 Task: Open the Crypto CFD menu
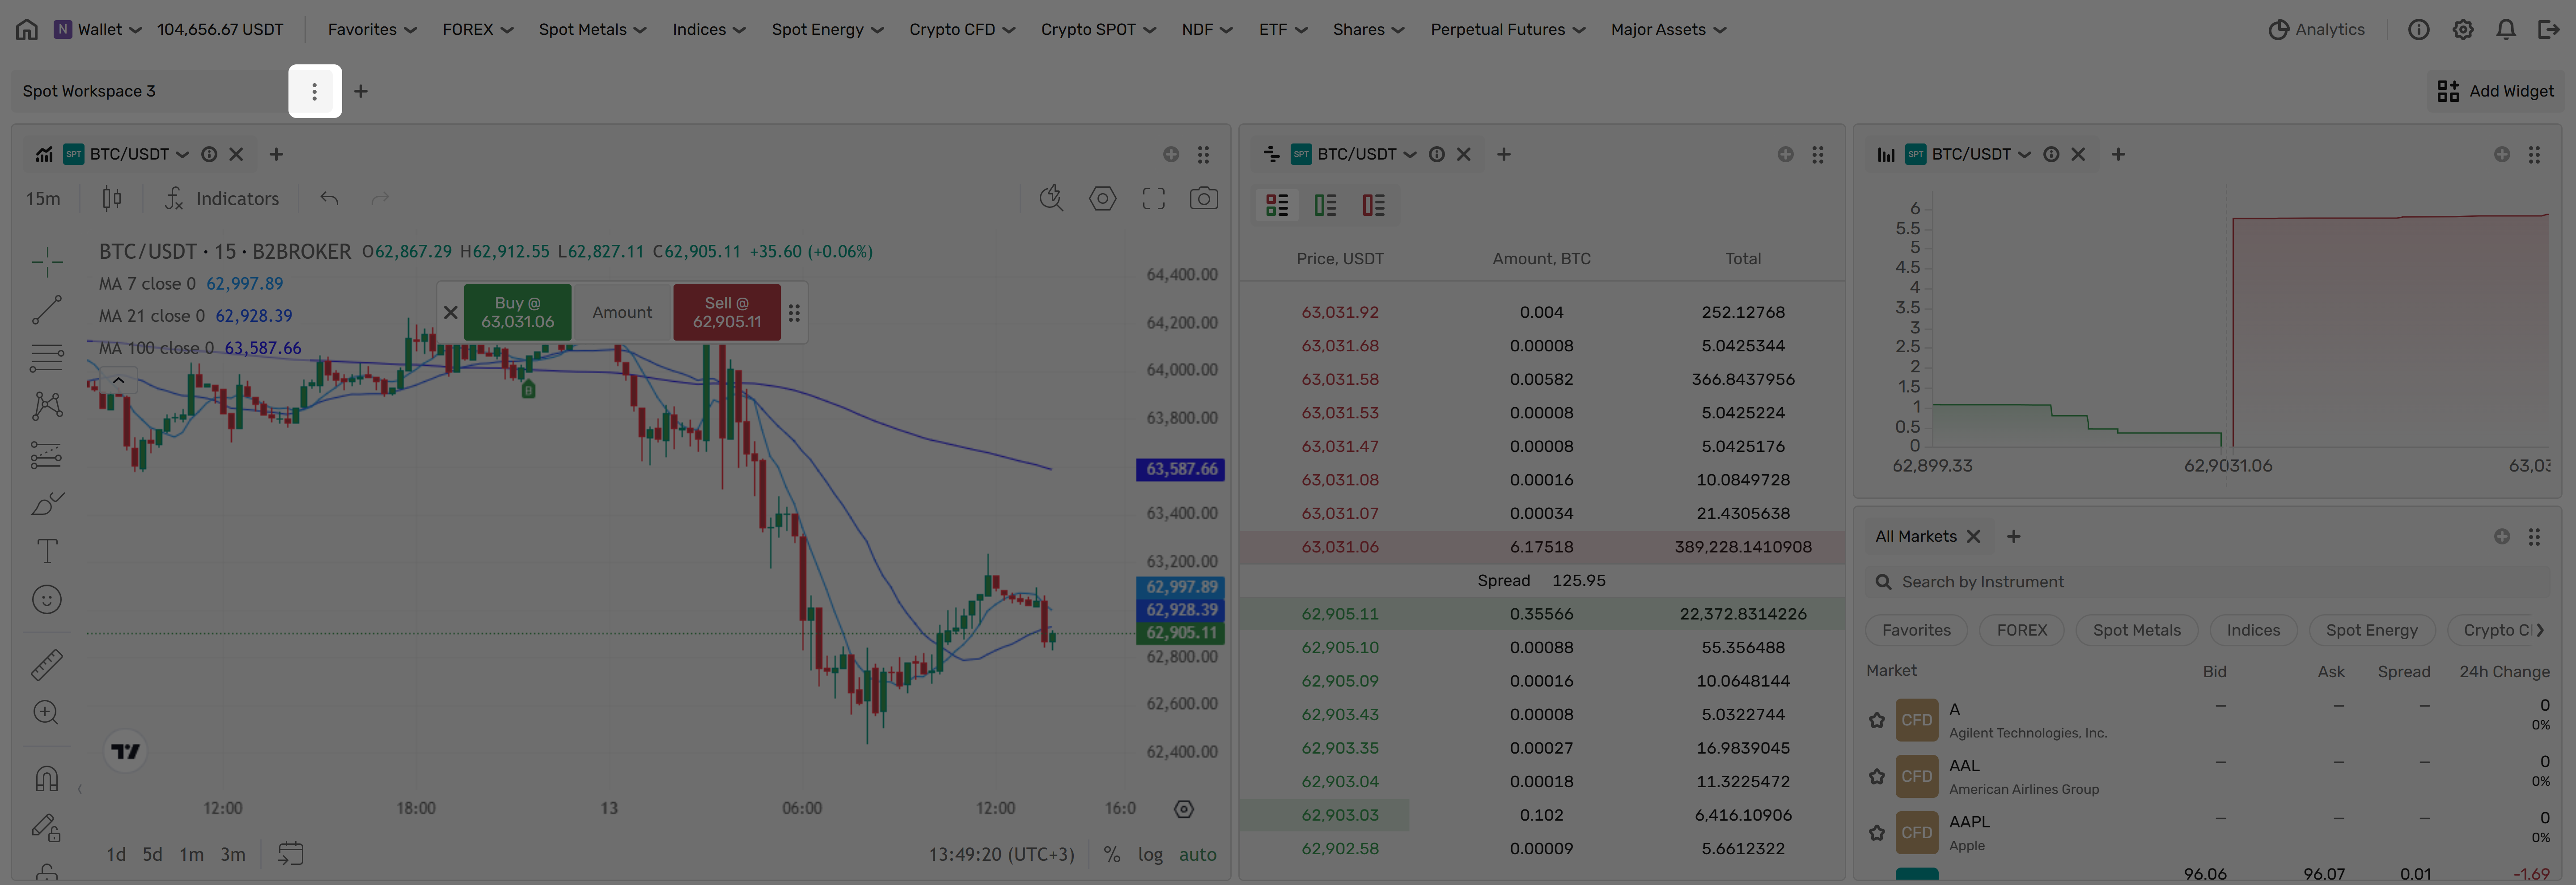pyautogui.click(x=962, y=30)
